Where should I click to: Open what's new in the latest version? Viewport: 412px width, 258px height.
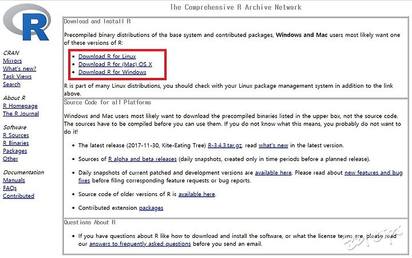274,146
